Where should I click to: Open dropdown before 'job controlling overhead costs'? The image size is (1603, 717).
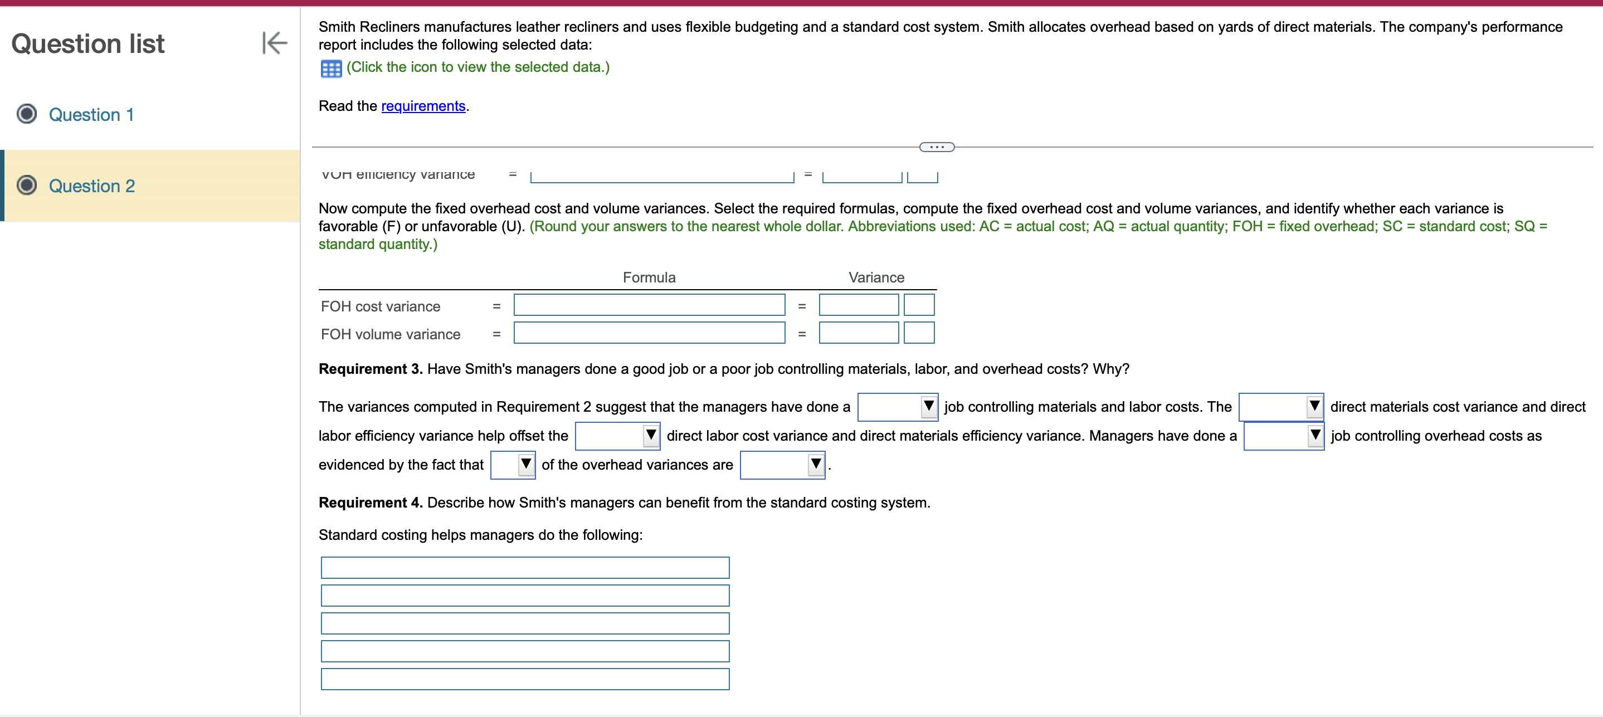(1283, 436)
